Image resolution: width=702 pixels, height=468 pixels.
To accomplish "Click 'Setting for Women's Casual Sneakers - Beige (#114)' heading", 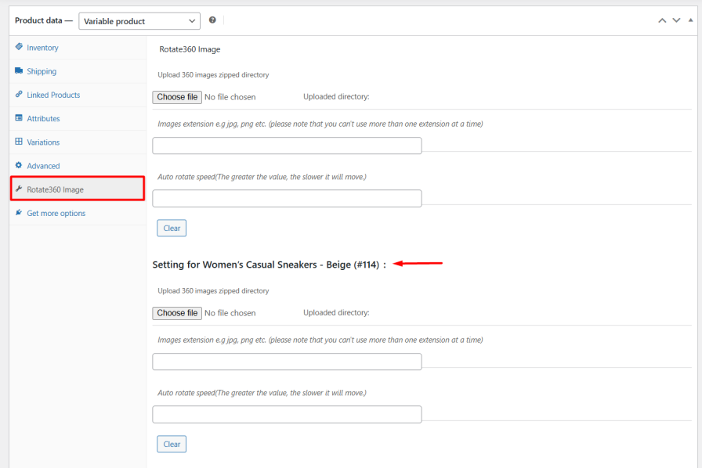I will click(x=269, y=265).
